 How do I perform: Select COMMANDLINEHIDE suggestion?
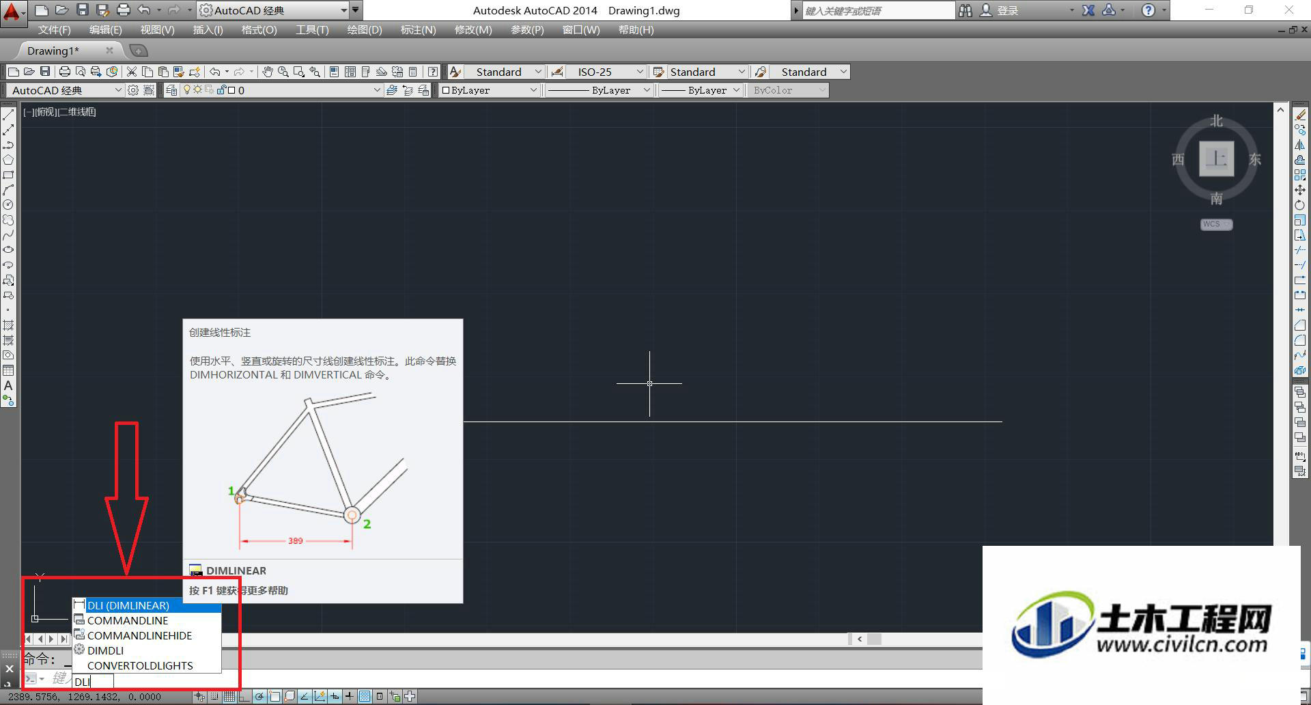pos(147,635)
